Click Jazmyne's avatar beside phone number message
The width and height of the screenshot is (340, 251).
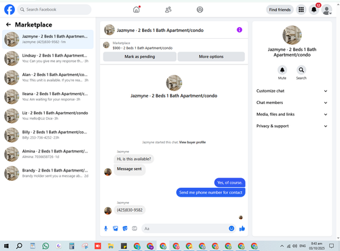click(x=108, y=211)
